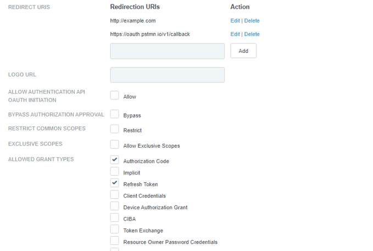Enable the Token Exchange grant type

tap(114, 229)
